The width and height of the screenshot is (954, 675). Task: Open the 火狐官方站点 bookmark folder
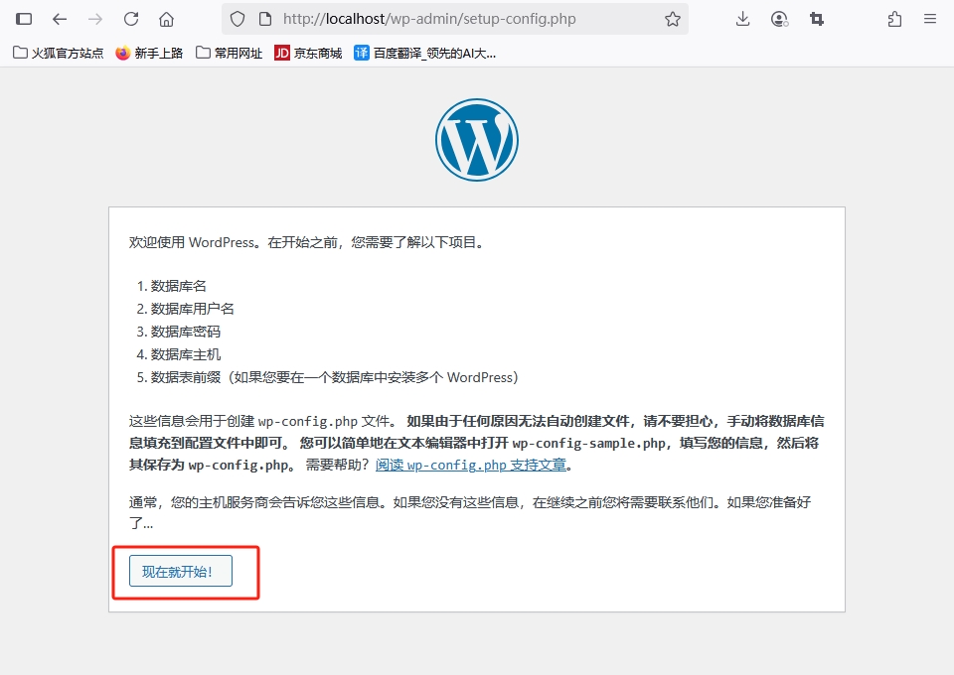coord(59,53)
